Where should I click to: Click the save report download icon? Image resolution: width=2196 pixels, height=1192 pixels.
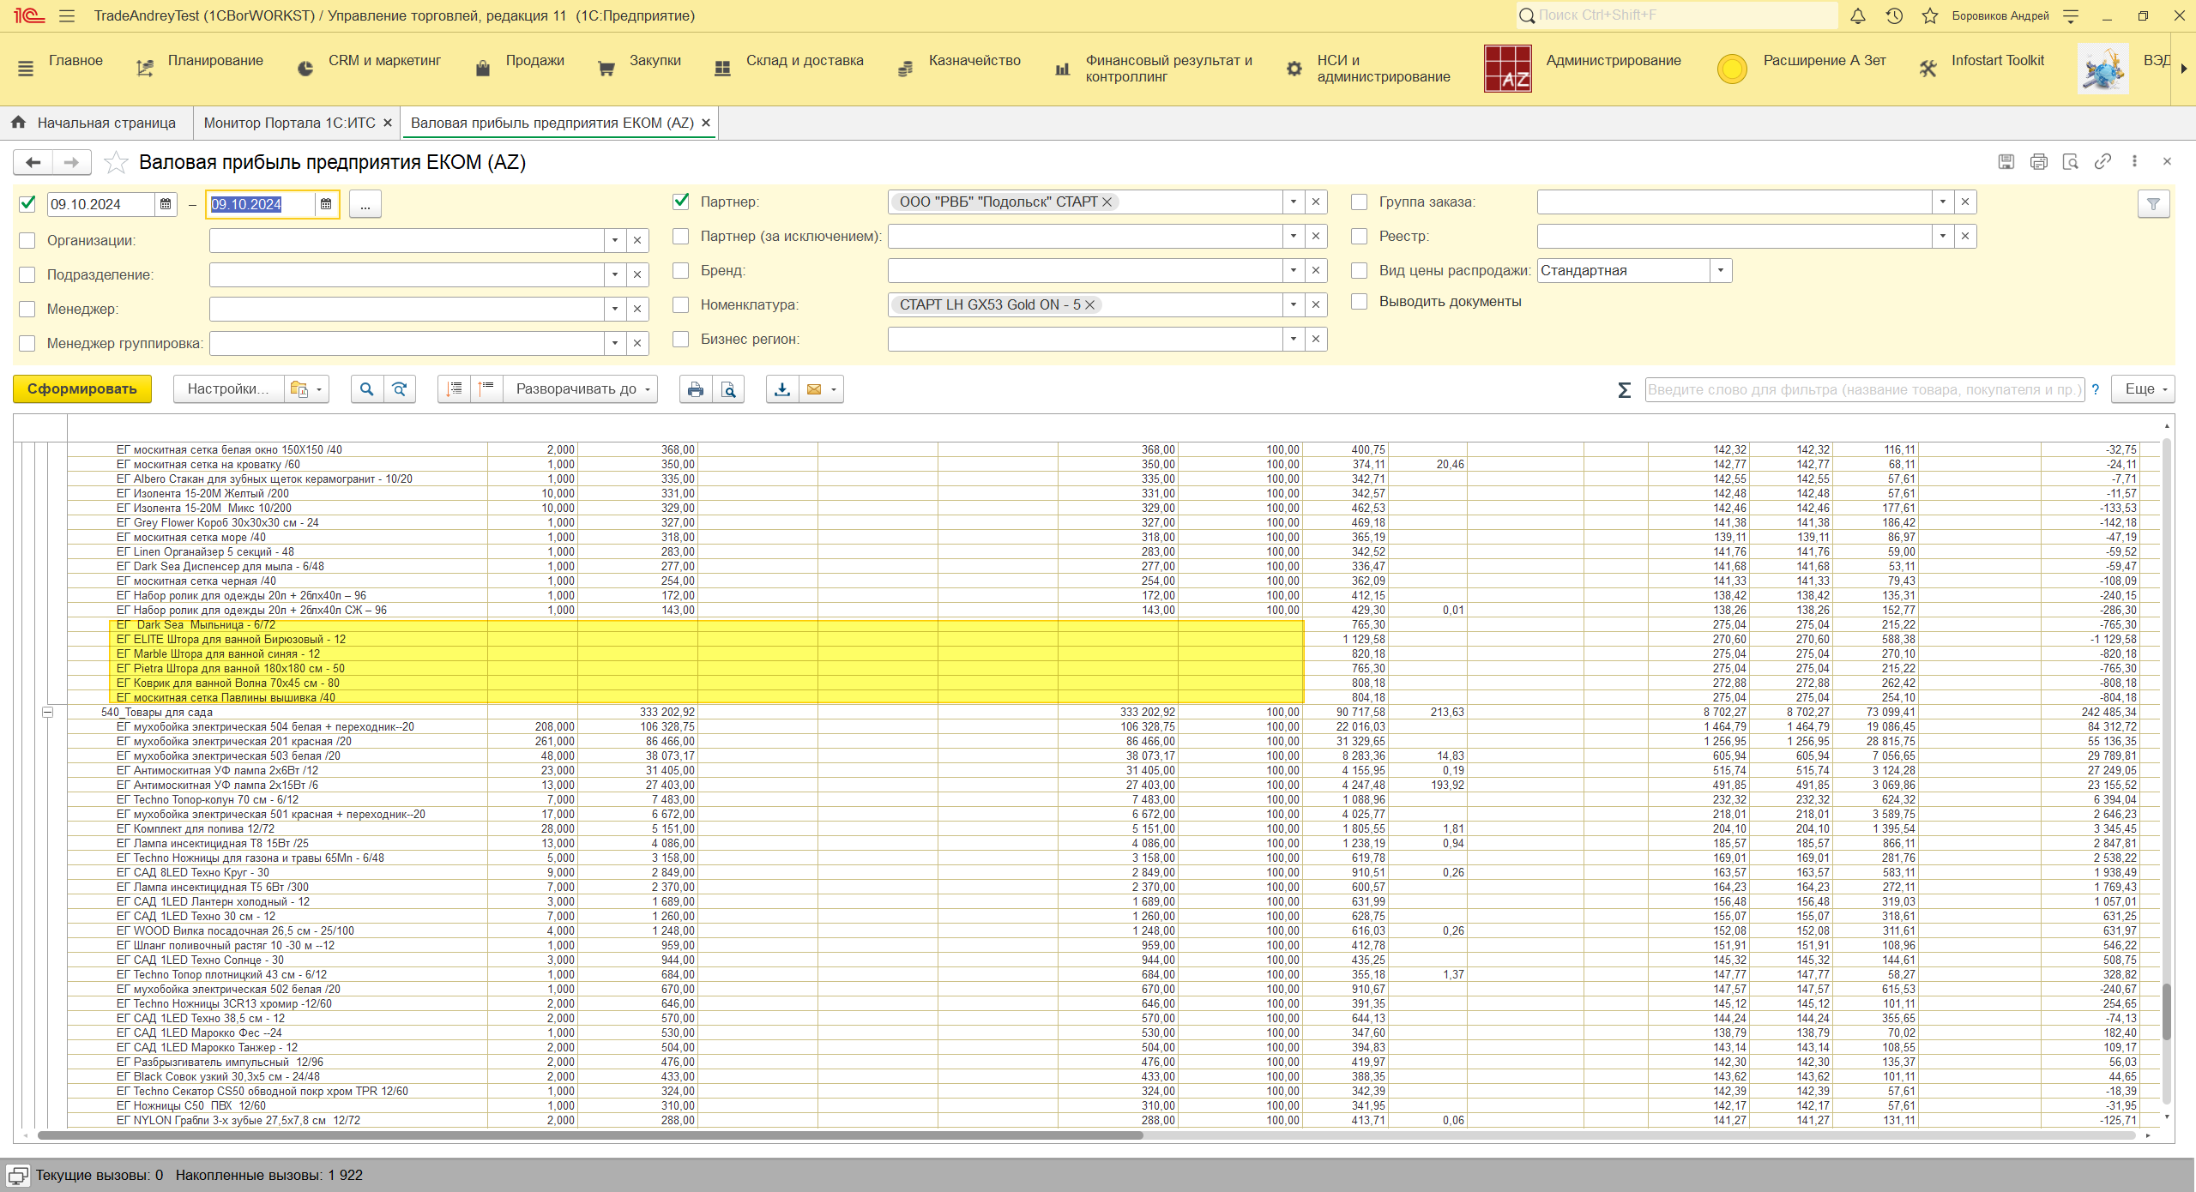click(x=782, y=389)
